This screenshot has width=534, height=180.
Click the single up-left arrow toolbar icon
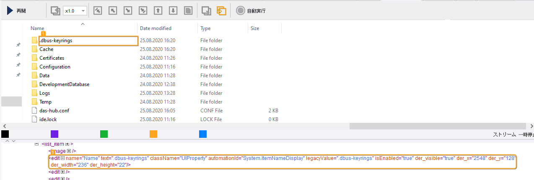click(113, 11)
